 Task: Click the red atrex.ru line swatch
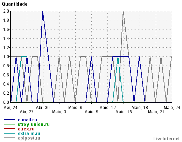coord(9,129)
